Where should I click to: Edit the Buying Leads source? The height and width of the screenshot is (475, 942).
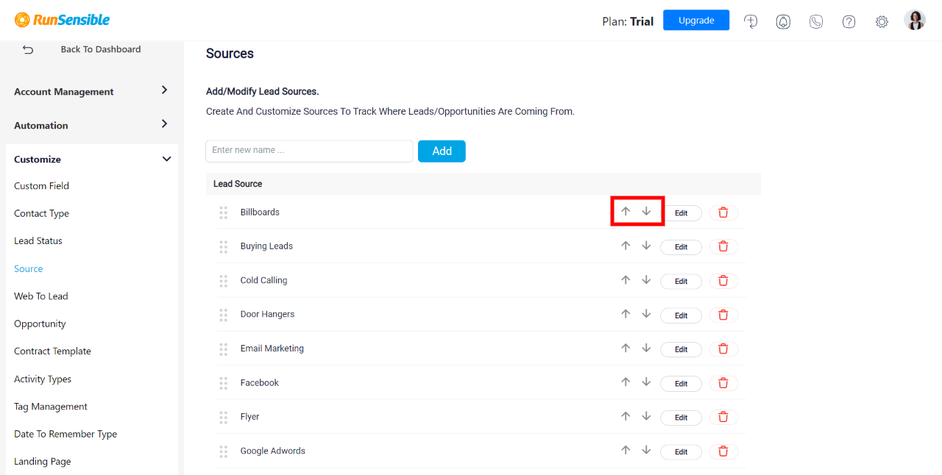pos(681,247)
